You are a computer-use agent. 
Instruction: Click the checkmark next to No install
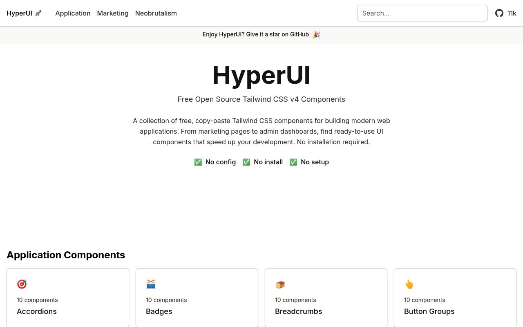(x=246, y=162)
